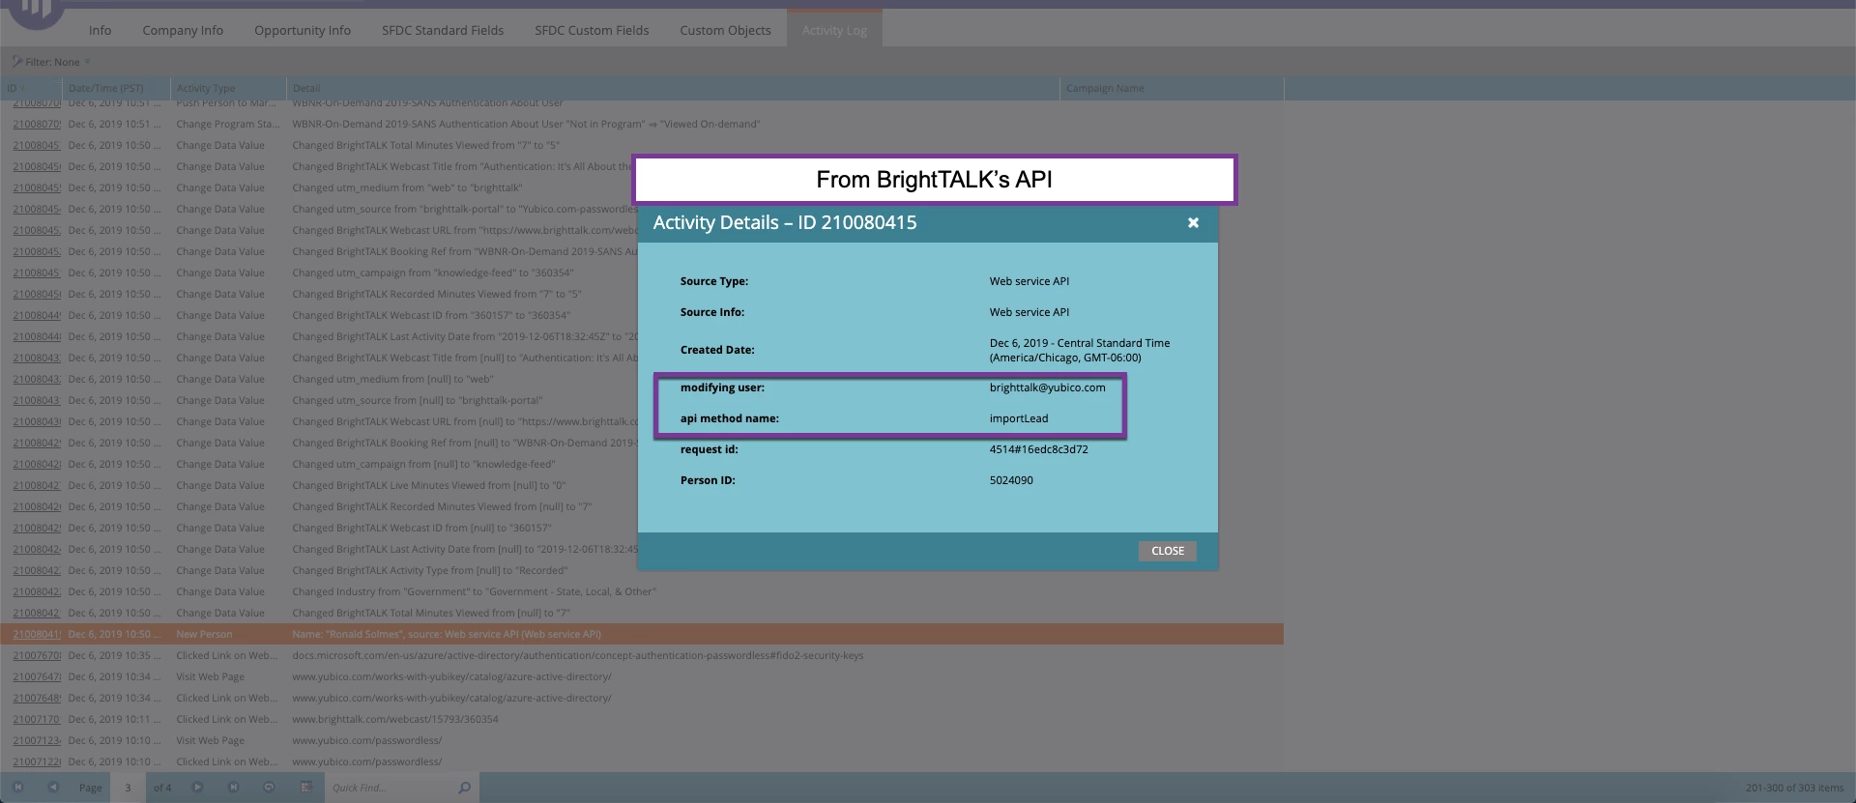Click the Quick Find magnifier icon
This screenshot has height=803, width=1856.
click(x=464, y=788)
